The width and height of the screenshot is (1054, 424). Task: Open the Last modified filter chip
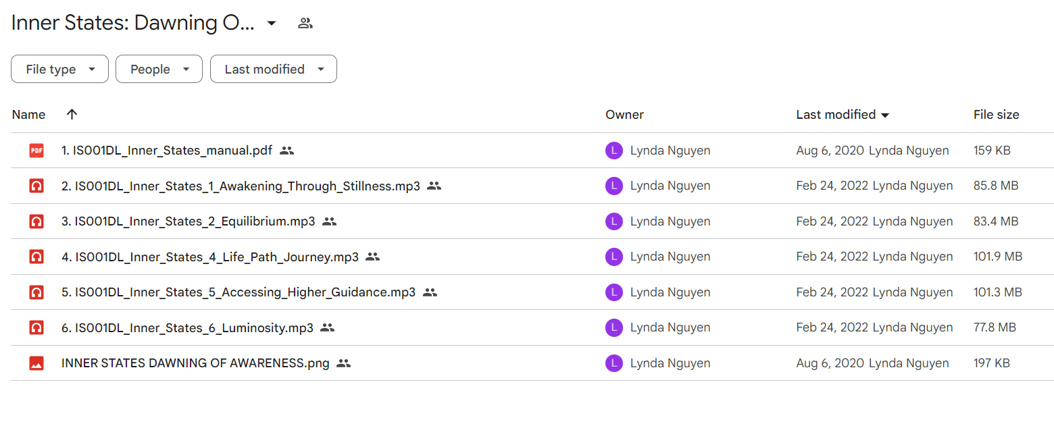(274, 69)
